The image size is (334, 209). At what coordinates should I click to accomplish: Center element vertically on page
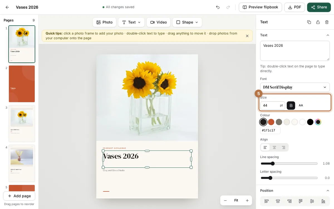(x=312, y=201)
